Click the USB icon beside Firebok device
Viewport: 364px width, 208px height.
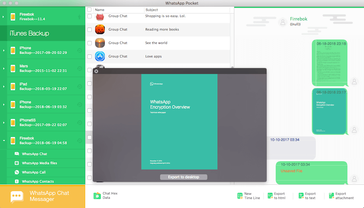click(79, 17)
